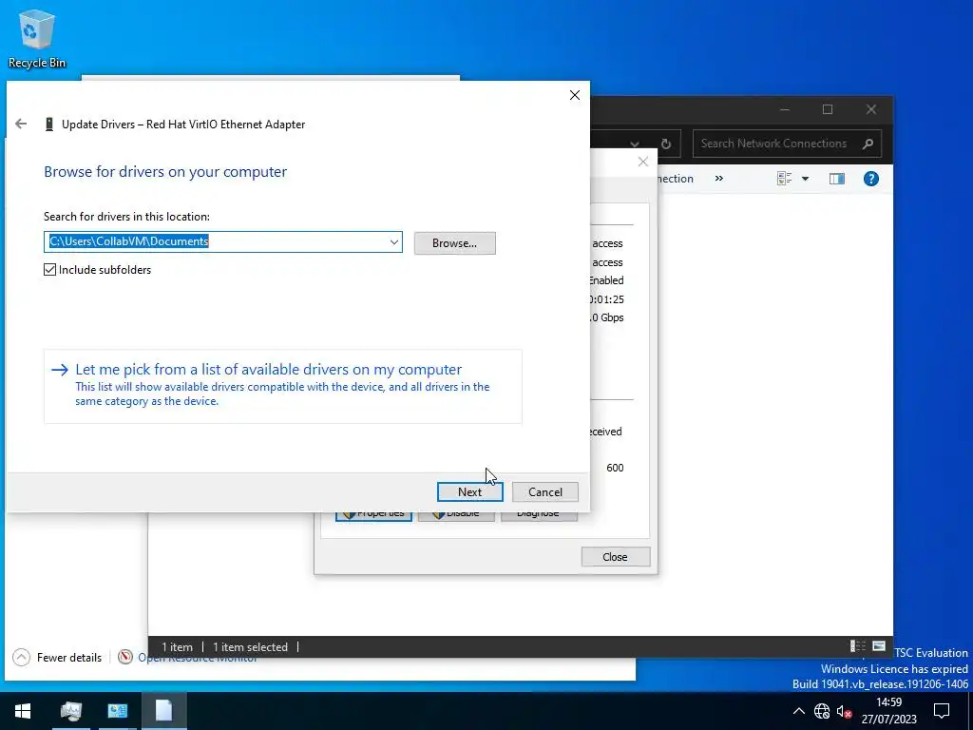Close the network Status dialog
Viewport: 973px width, 730px height.
615,557
